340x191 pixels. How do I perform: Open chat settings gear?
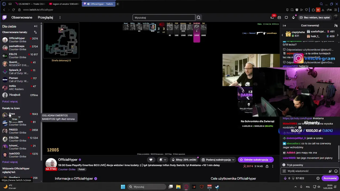point(318,178)
